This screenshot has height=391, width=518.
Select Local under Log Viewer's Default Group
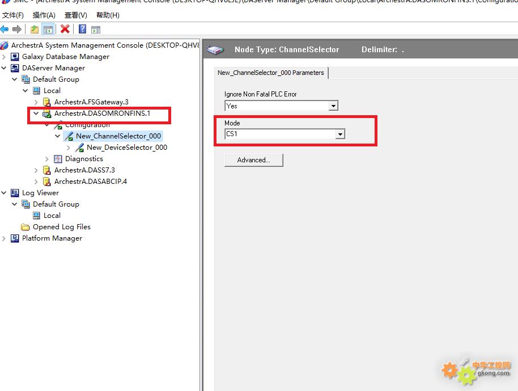52,216
